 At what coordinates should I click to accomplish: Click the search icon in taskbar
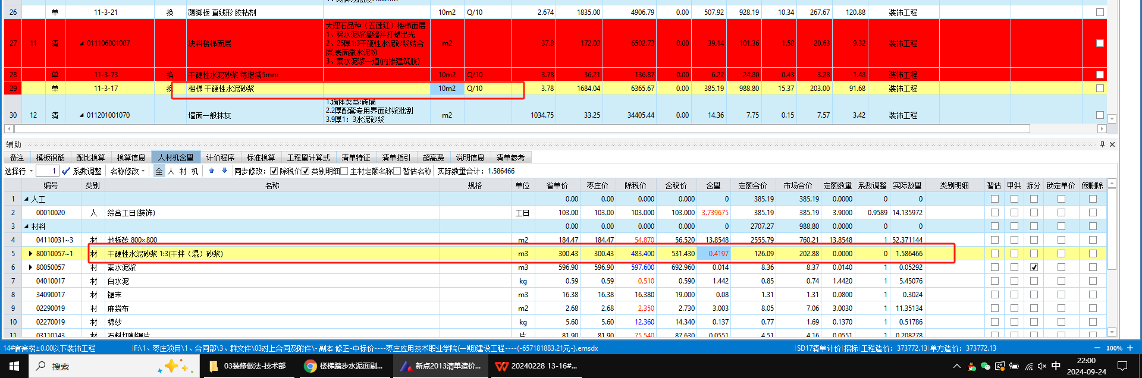(x=41, y=366)
